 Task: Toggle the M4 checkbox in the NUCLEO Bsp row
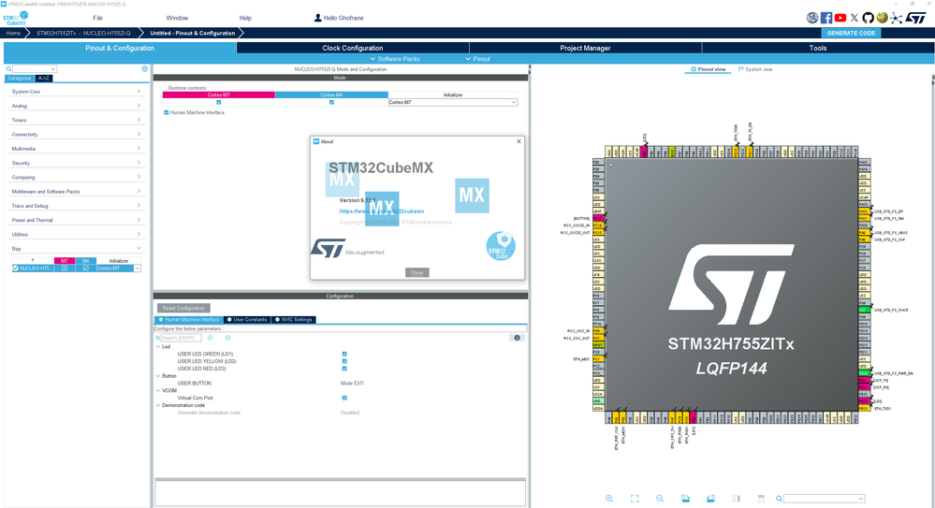point(85,269)
